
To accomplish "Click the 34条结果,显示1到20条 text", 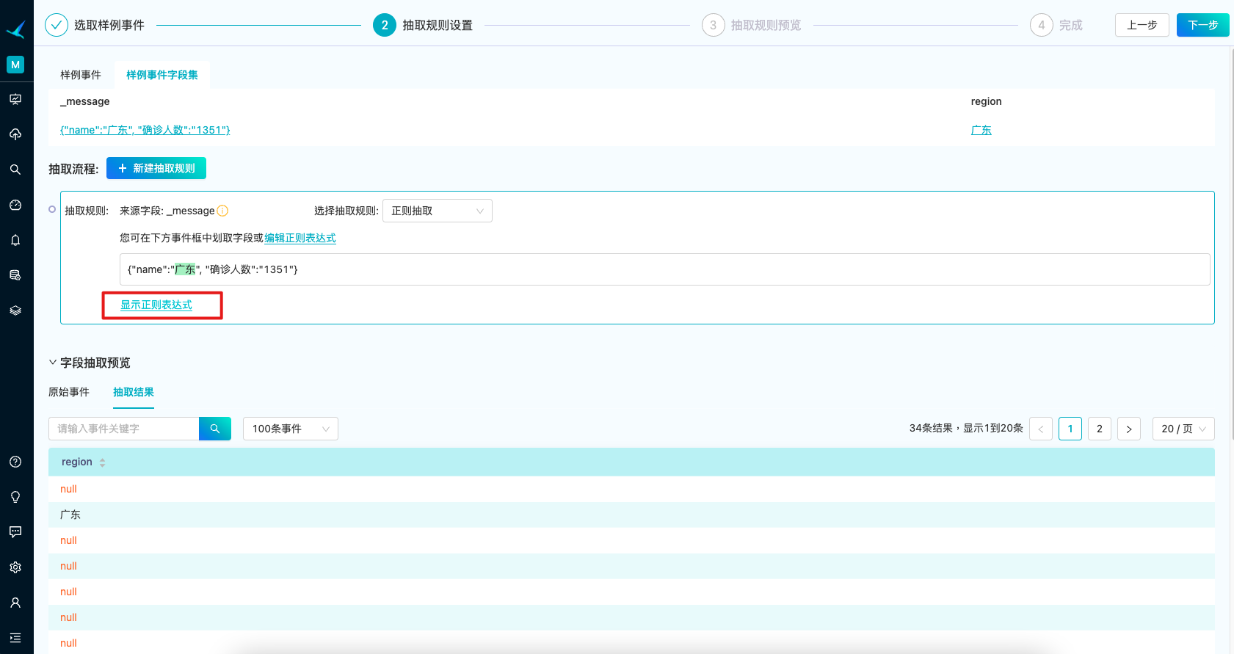I will pos(966,428).
